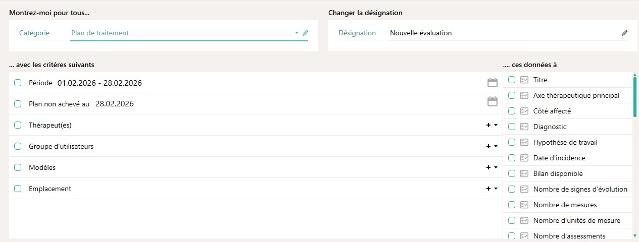Expand the Emplacement dropdown arrow
This screenshot has height=242, width=639.
496,189
